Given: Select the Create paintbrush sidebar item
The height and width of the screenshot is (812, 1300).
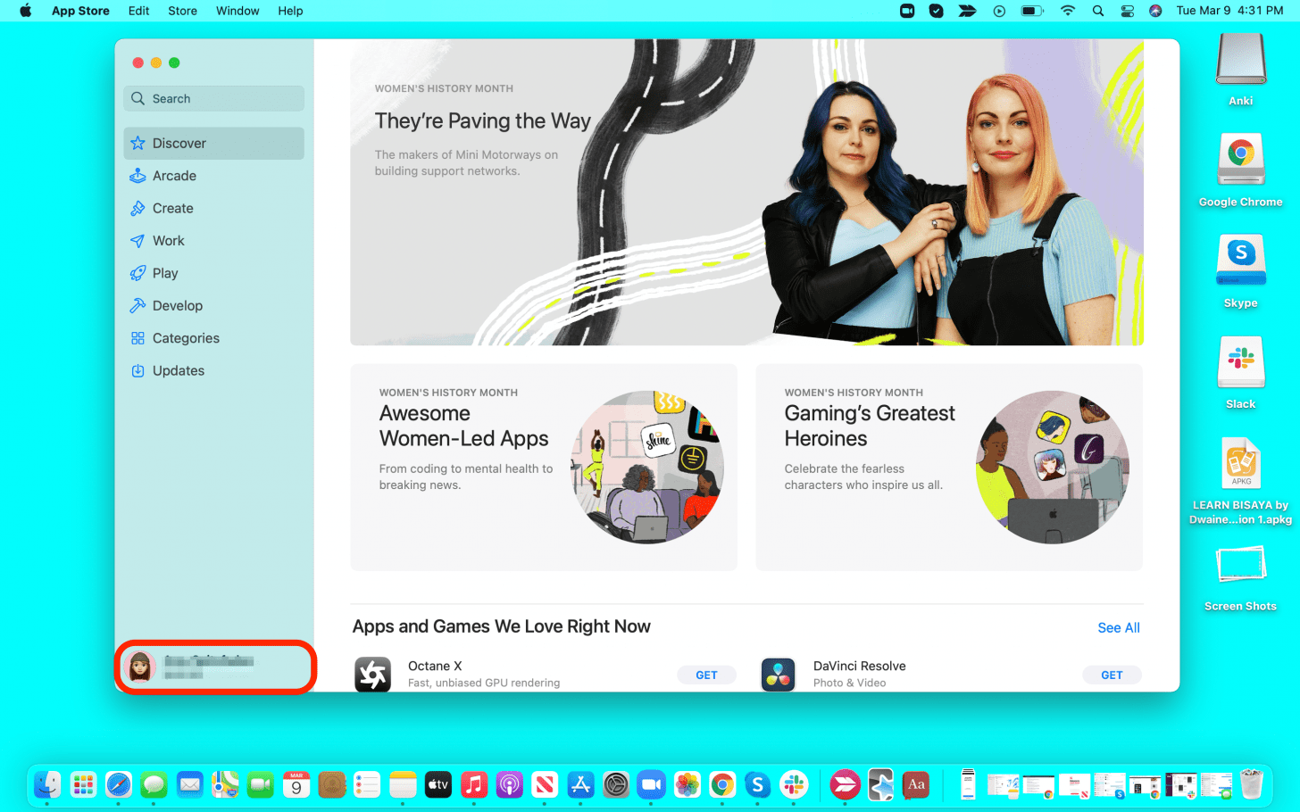Looking at the screenshot, I should pos(172,209).
